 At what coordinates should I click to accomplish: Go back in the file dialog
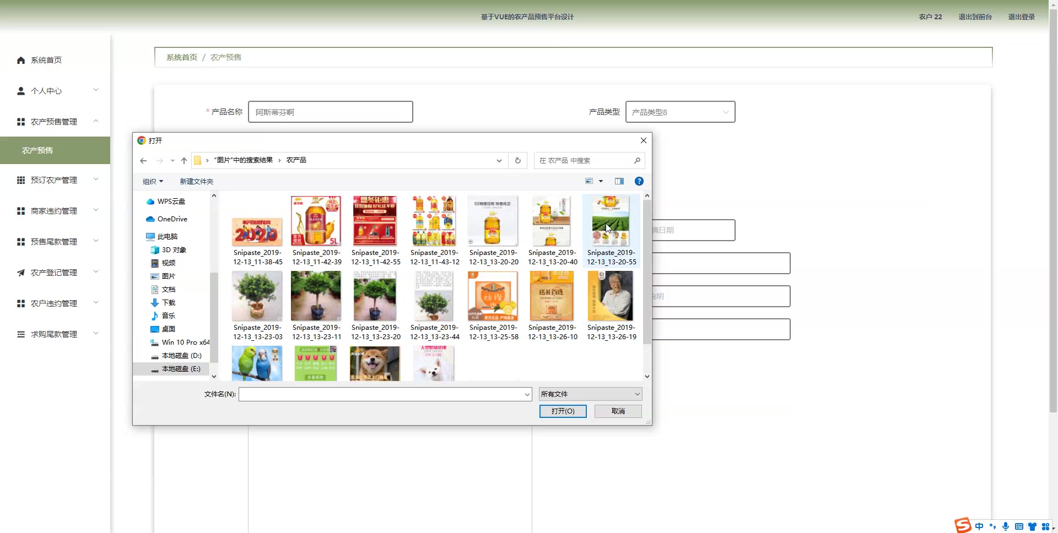click(143, 161)
